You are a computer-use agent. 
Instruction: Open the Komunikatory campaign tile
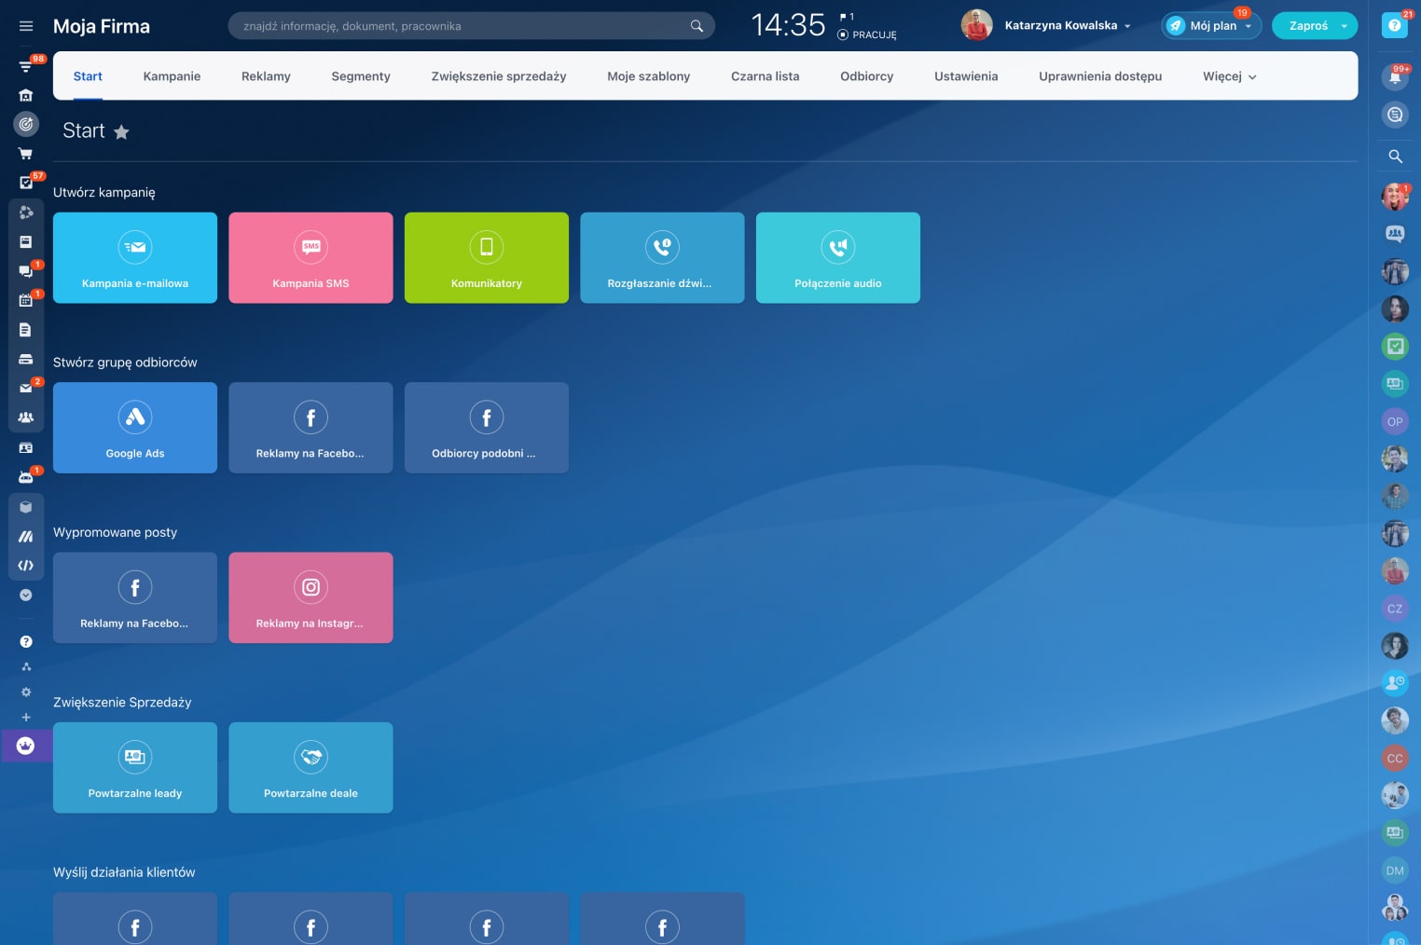486,258
